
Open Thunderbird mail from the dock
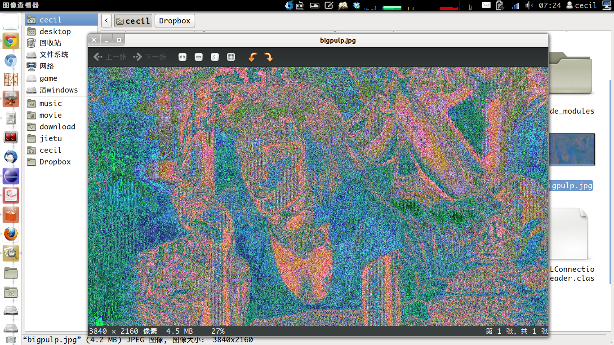(11, 157)
